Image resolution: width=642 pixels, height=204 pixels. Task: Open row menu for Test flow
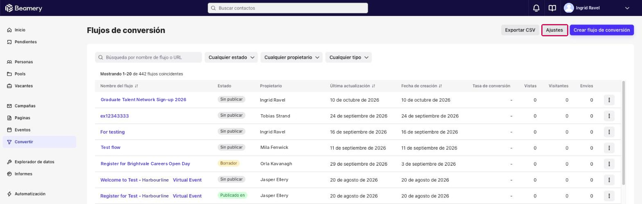tap(609, 148)
